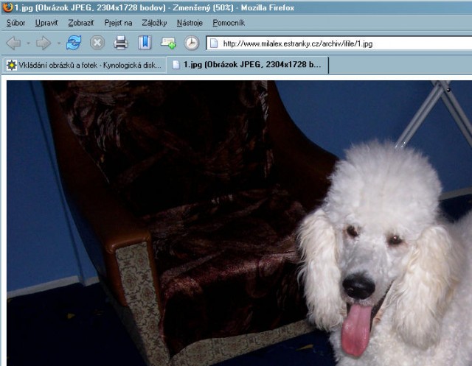Image resolution: width=472 pixels, height=366 pixels.
Task: Expand the Forward button history dropdown arrow
Action: click(58, 43)
